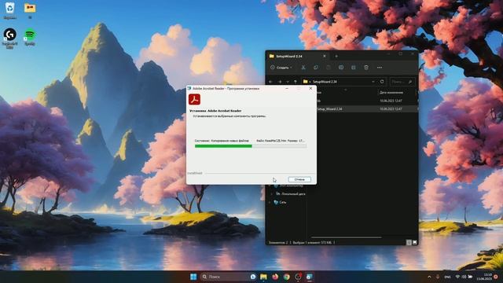Screen dimensions: 503x283
Task: Open the Recycle Bin desktop icon
Action: 10,10
